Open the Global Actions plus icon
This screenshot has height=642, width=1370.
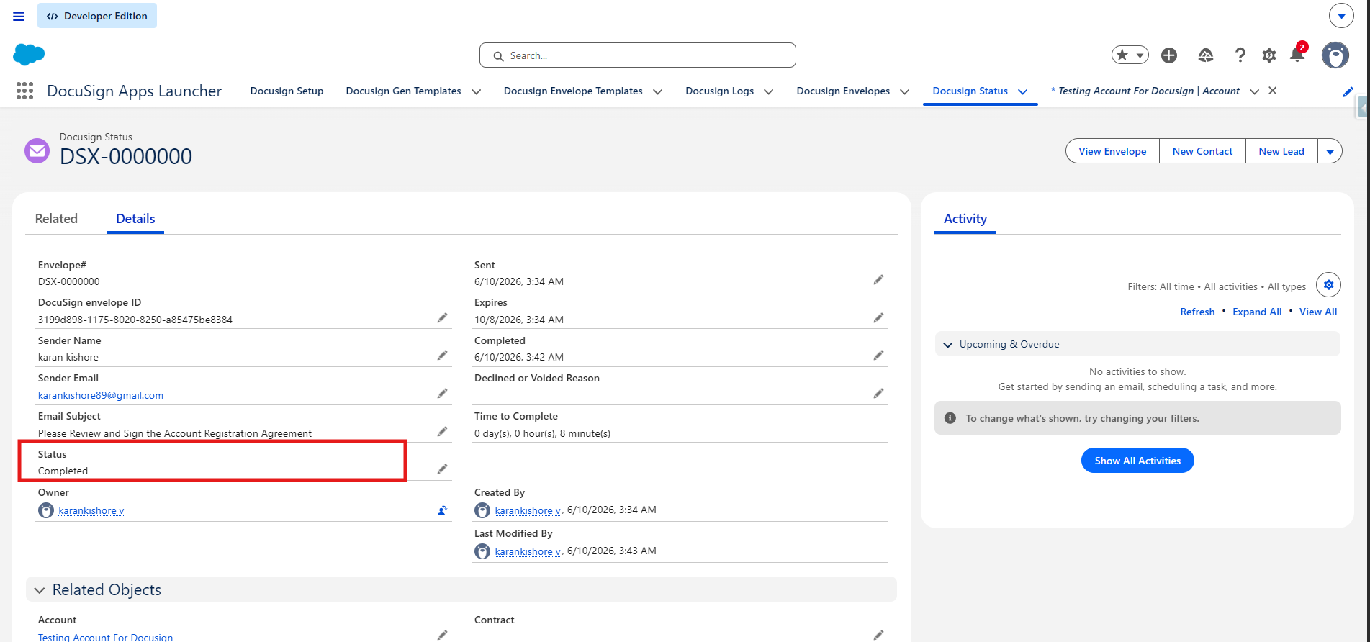[x=1169, y=55]
